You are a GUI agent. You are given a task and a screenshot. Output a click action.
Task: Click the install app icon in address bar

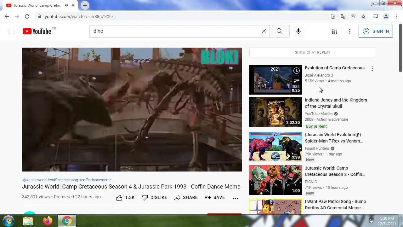[x=333, y=16]
